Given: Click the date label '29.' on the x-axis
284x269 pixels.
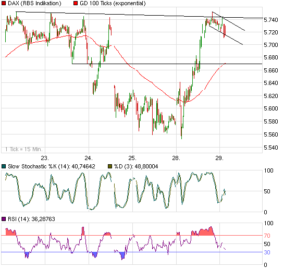Looking at the screenshot, I should coord(219,158).
